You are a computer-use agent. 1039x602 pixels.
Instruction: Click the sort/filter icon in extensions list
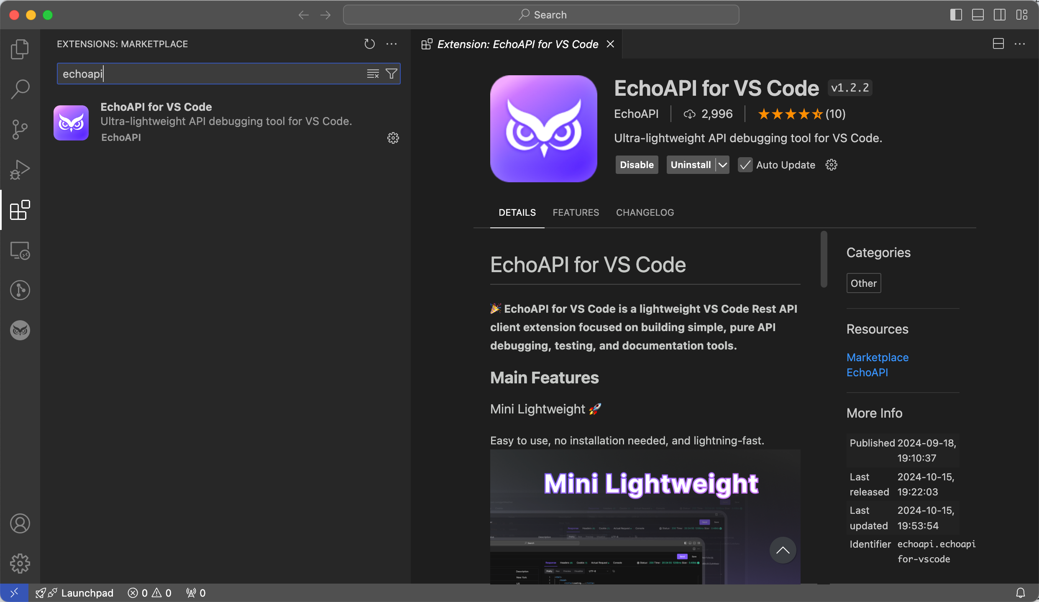392,73
